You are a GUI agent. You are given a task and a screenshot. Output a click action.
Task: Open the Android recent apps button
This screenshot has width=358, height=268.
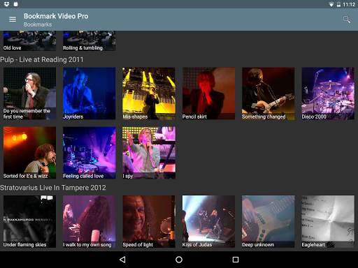236,260
